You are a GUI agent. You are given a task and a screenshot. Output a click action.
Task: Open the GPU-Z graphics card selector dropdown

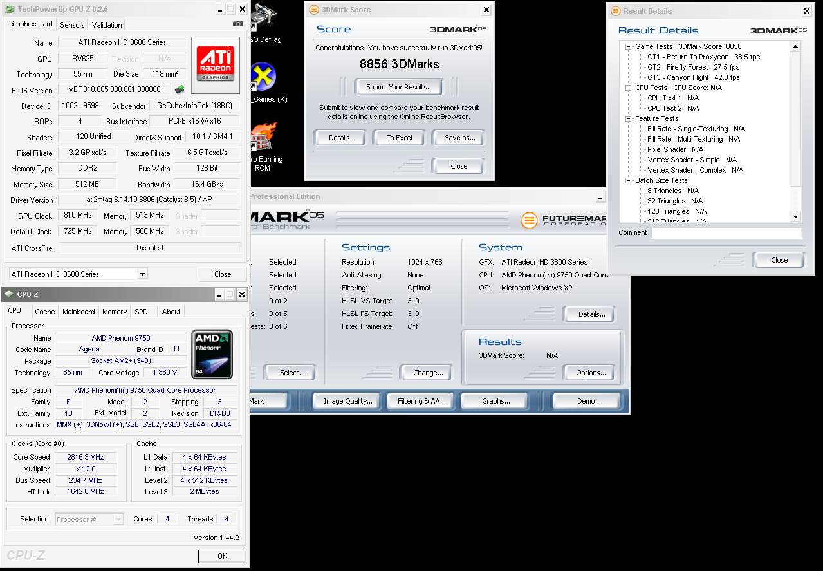pyautogui.click(x=142, y=274)
